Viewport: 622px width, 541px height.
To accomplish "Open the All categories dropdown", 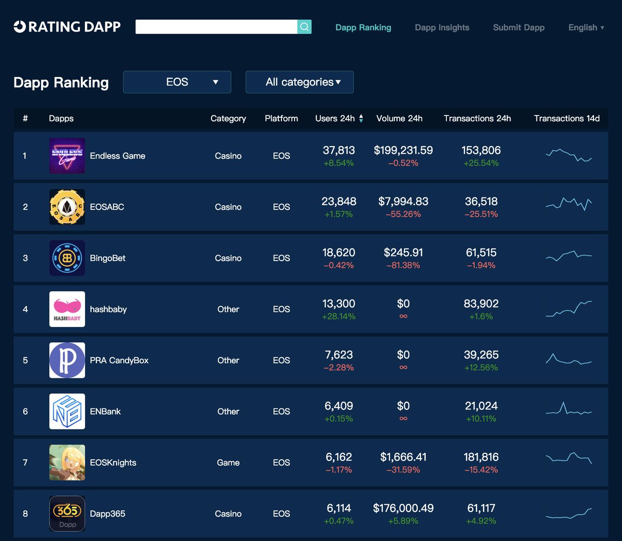I will point(300,82).
